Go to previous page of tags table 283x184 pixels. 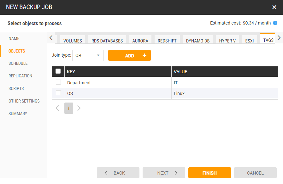(x=57, y=108)
